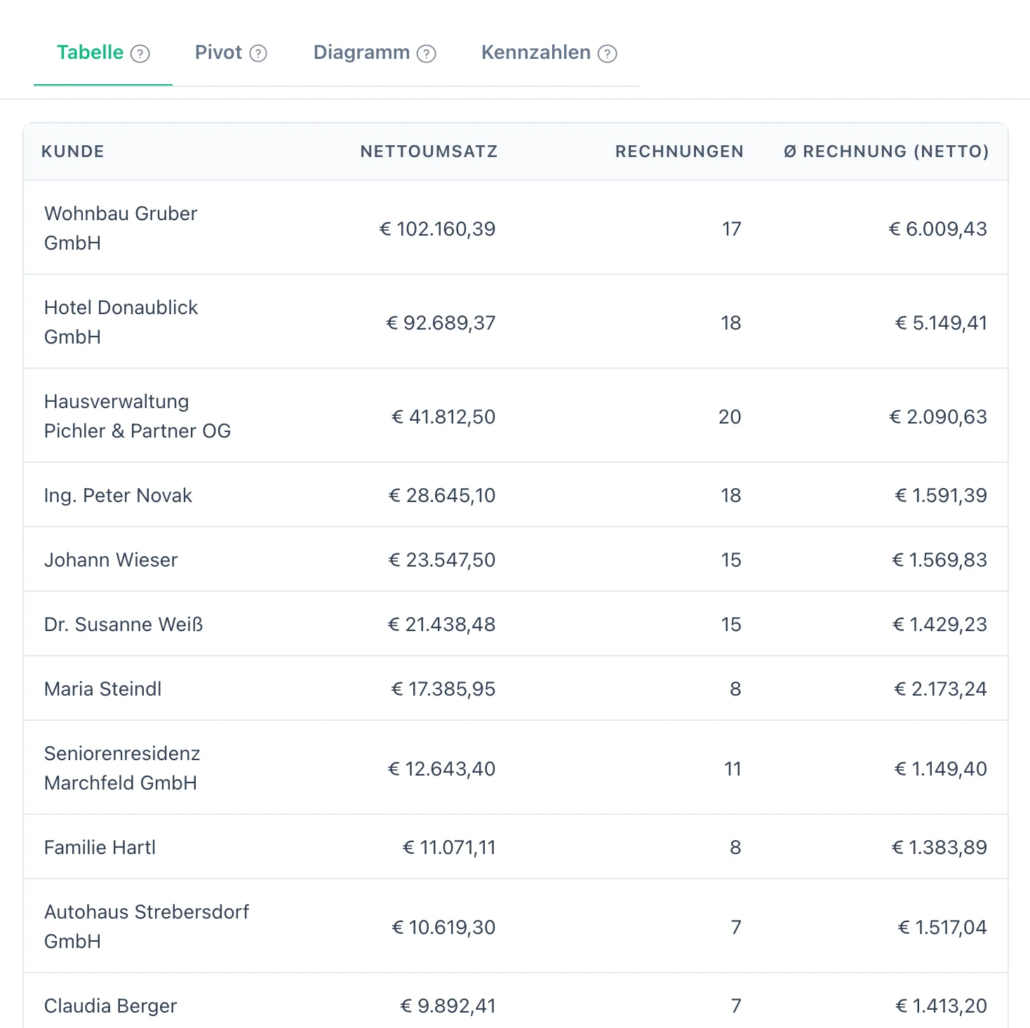Click the amount € 17.385,95
1030x1028 pixels.
[443, 689]
